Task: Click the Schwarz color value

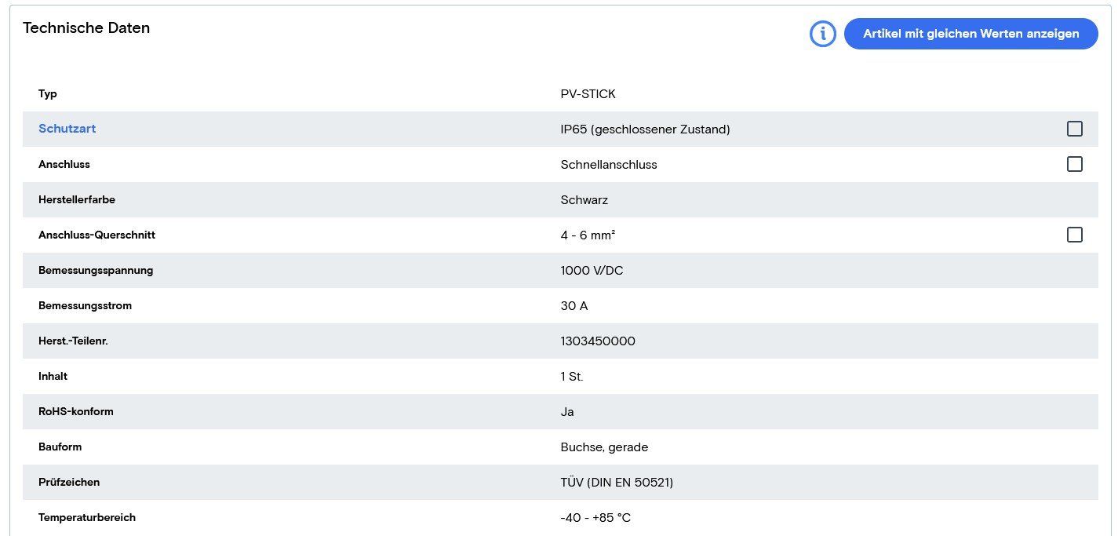Action: coord(584,200)
